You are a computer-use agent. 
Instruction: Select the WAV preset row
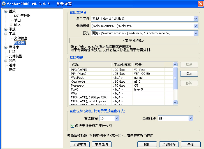click(x=121, y=93)
